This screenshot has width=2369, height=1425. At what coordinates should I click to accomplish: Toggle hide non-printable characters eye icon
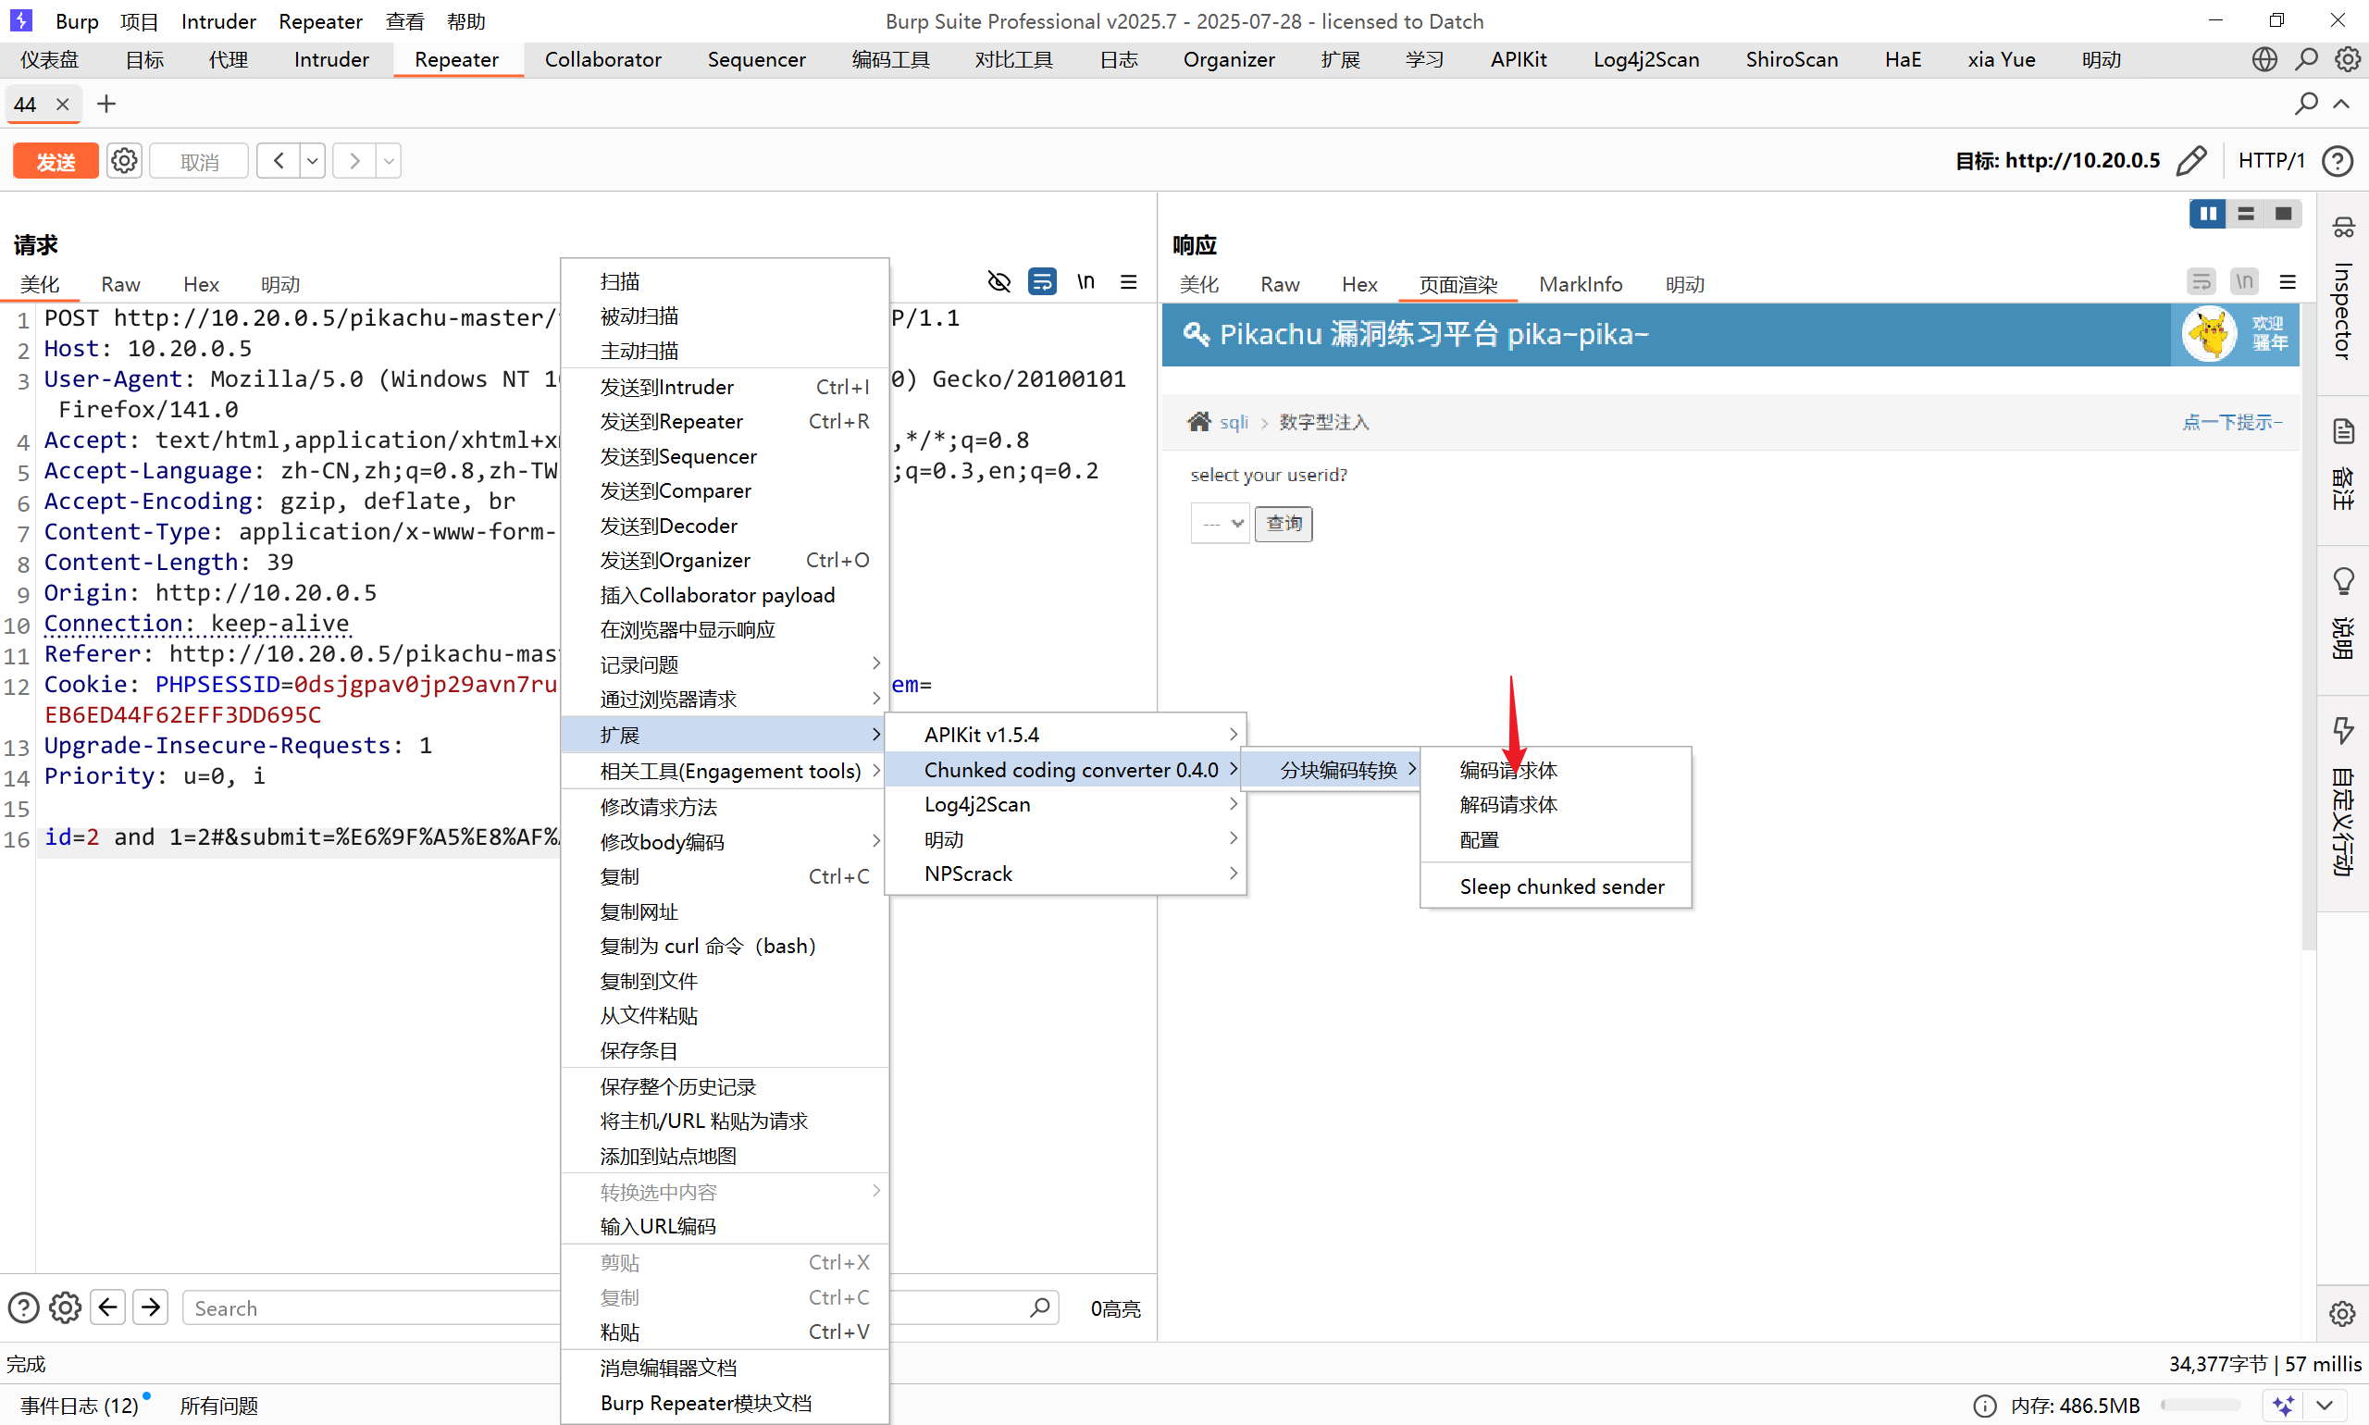pos(998,281)
